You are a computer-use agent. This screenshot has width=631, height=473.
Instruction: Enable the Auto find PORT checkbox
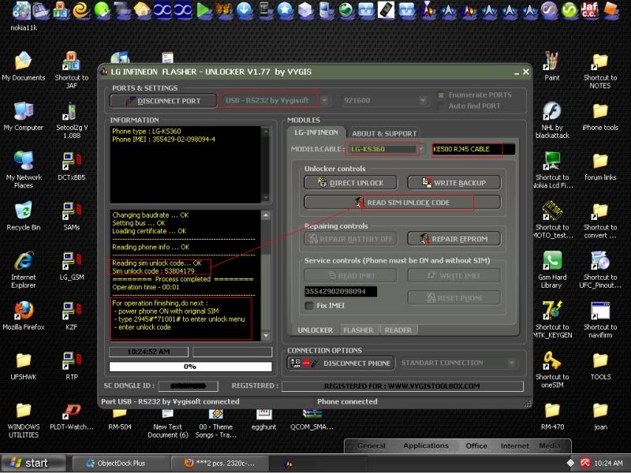441,106
